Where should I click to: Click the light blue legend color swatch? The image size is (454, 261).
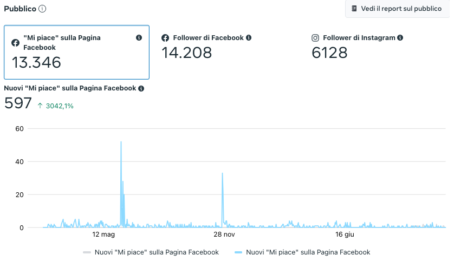pos(238,252)
